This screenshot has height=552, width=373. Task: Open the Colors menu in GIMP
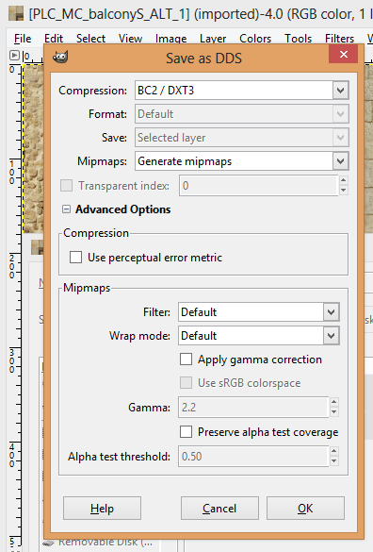click(255, 38)
